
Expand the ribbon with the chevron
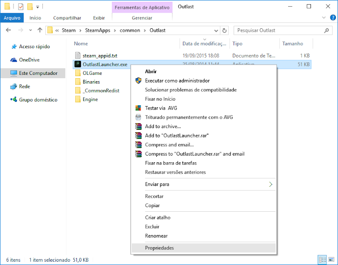[x=324, y=18]
